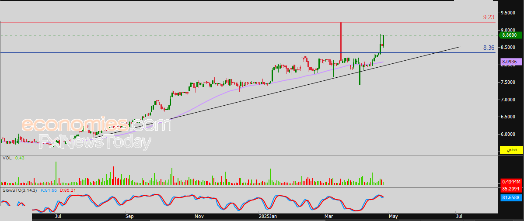Click the 7.0000 price axis label
The image size is (524, 221).
point(508,100)
